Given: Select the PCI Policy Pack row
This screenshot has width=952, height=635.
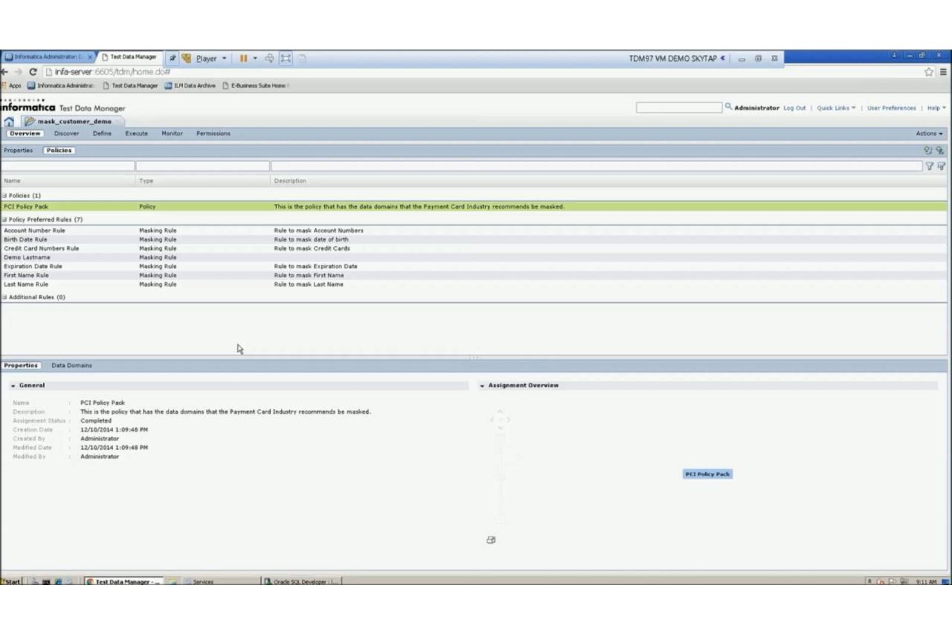Looking at the screenshot, I should [474, 207].
